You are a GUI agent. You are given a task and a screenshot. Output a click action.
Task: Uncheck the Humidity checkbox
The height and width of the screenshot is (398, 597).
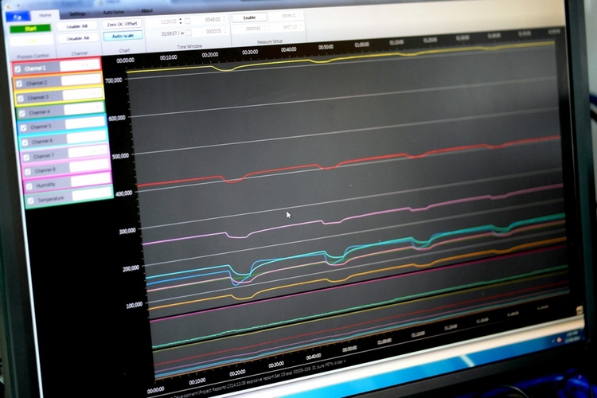click(x=29, y=185)
